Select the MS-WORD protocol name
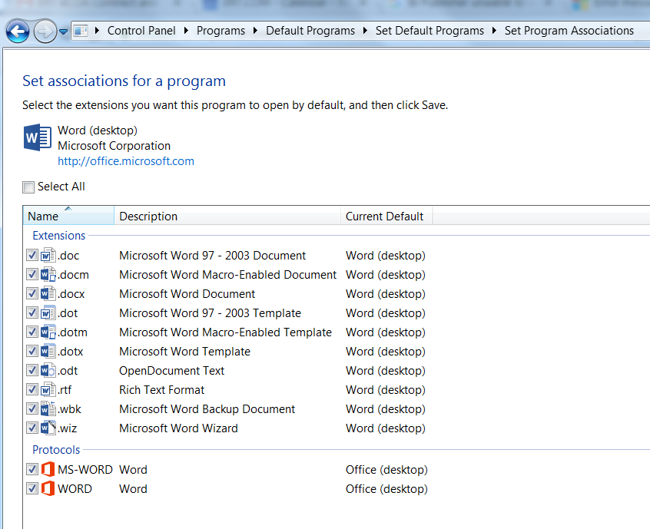 (85, 469)
